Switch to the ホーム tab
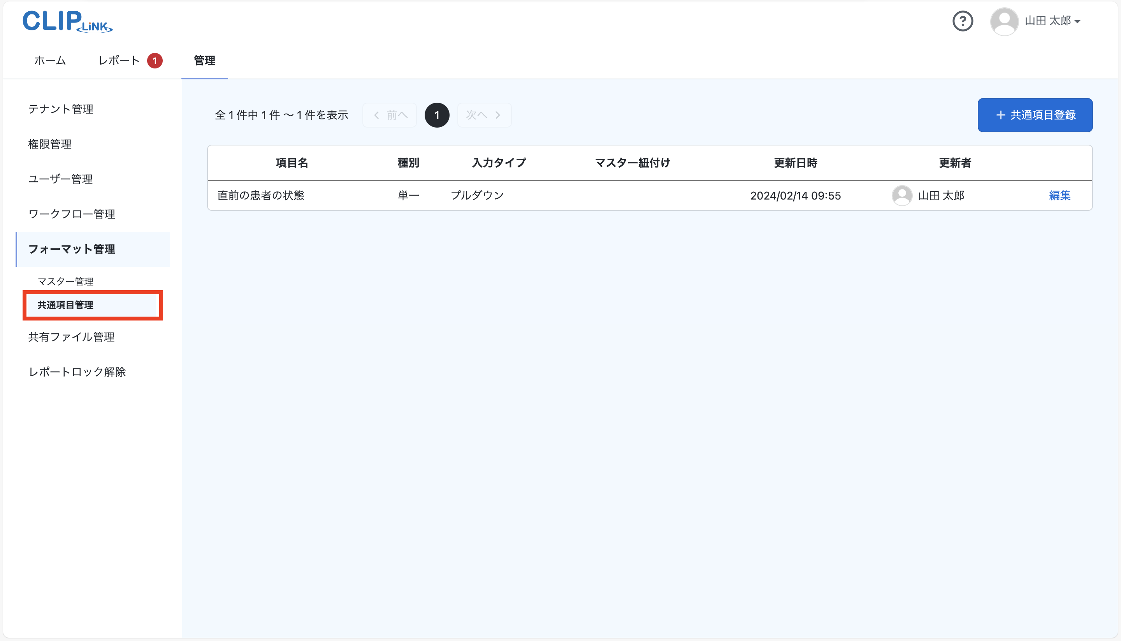1121x641 pixels. (49, 60)
